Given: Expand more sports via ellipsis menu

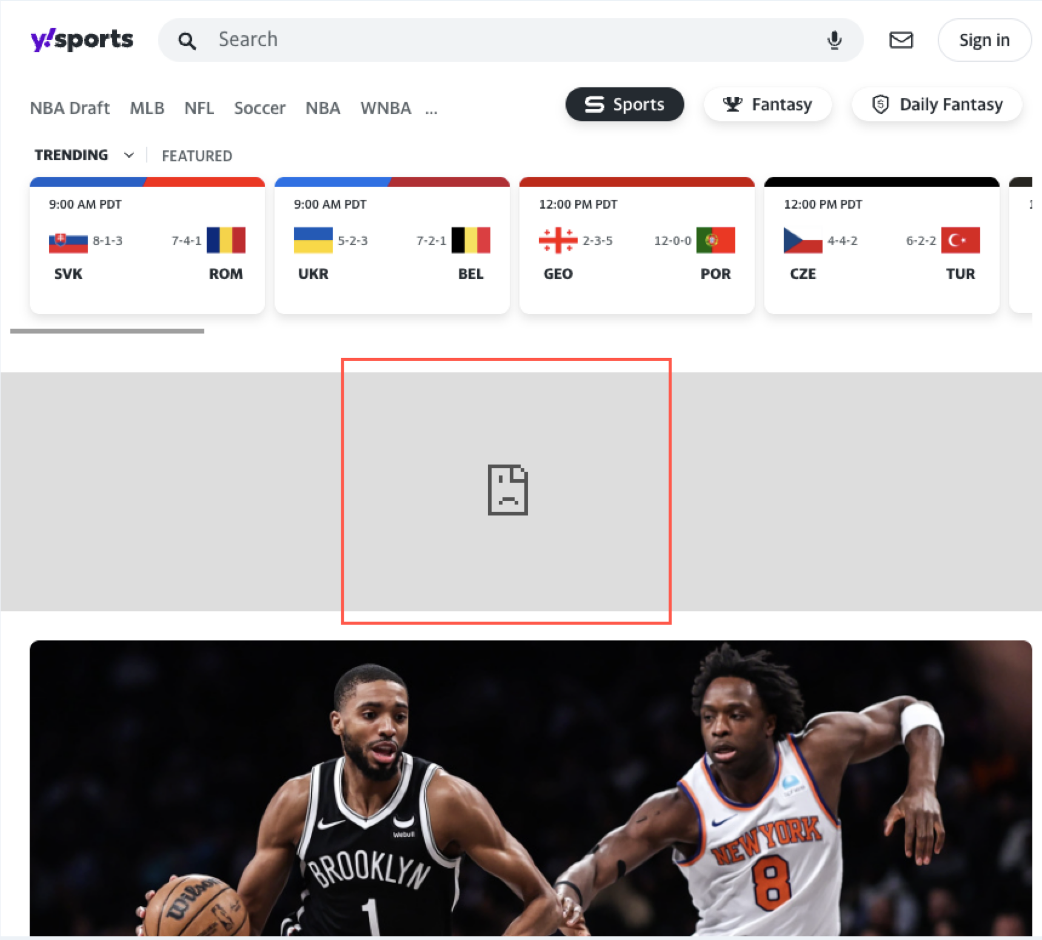Looking at the screenshot, I should (x=431, y=109).
